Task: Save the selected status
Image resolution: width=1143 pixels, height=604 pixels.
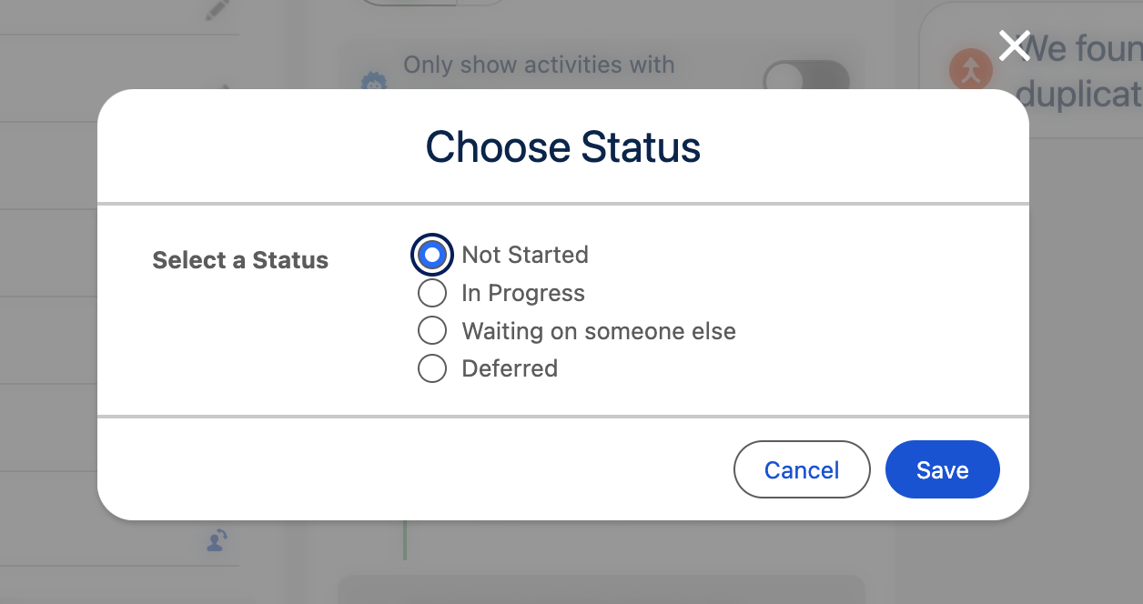Action: 943,469
